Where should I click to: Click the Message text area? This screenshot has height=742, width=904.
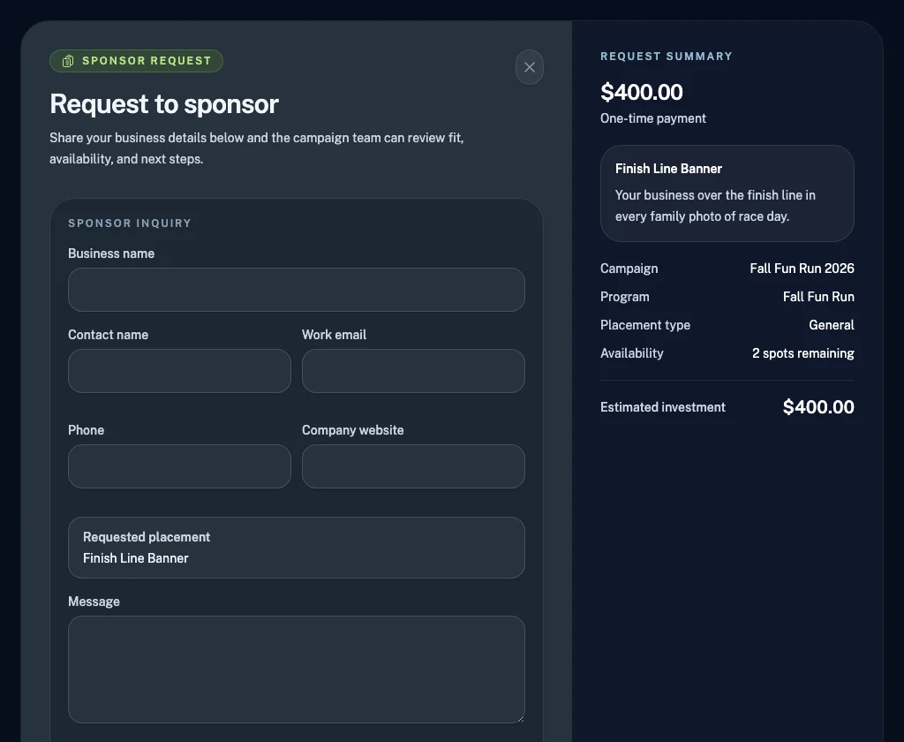tap(297, 670)
